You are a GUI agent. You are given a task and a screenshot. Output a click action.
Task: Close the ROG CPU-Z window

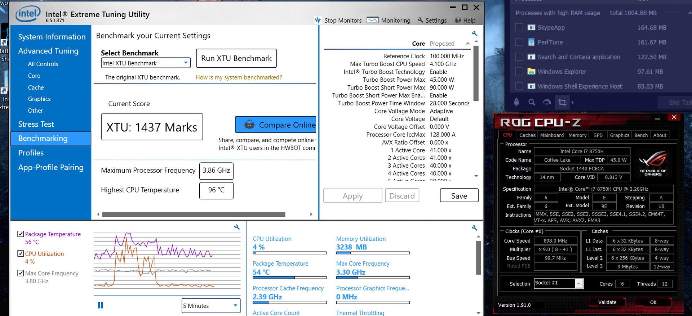pyautogui.click(x=674, y=117)
